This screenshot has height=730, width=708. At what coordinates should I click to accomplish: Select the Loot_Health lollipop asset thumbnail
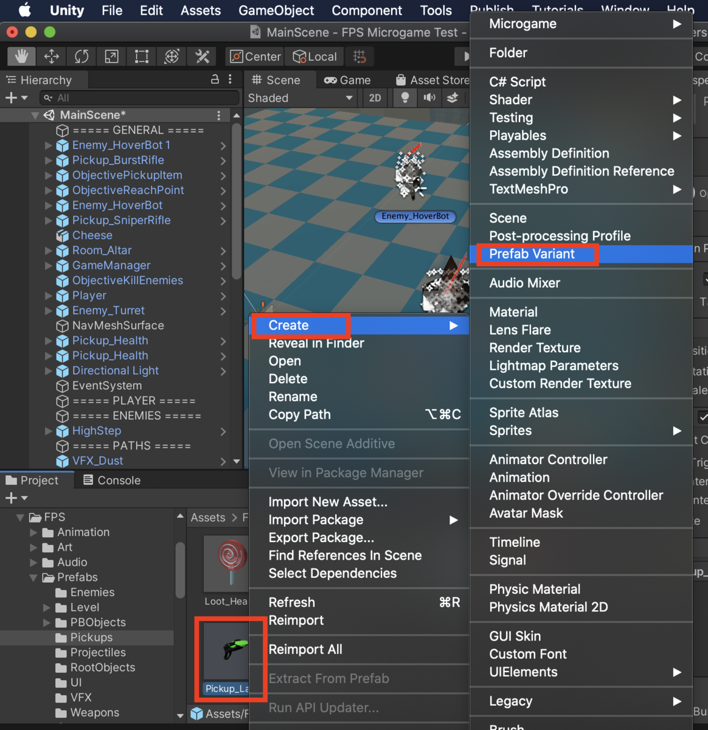pyautogui.click(x=226, y=563)
